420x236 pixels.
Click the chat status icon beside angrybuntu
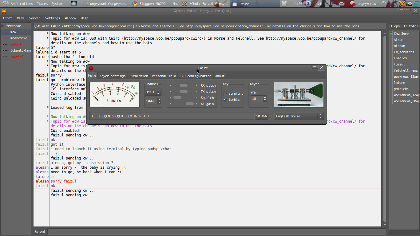(352, 4)
